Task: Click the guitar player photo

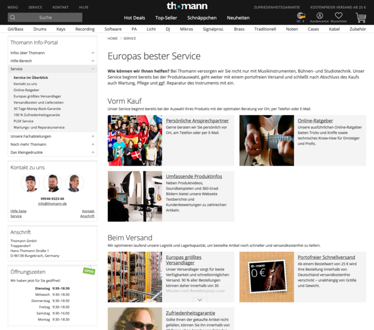Action: click(267, 140)
